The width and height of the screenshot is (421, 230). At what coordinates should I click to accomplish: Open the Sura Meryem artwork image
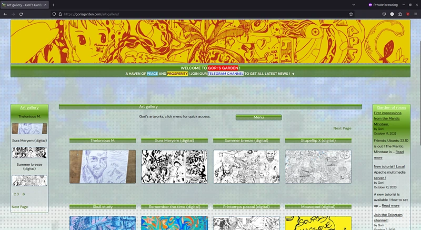(175, 167)
